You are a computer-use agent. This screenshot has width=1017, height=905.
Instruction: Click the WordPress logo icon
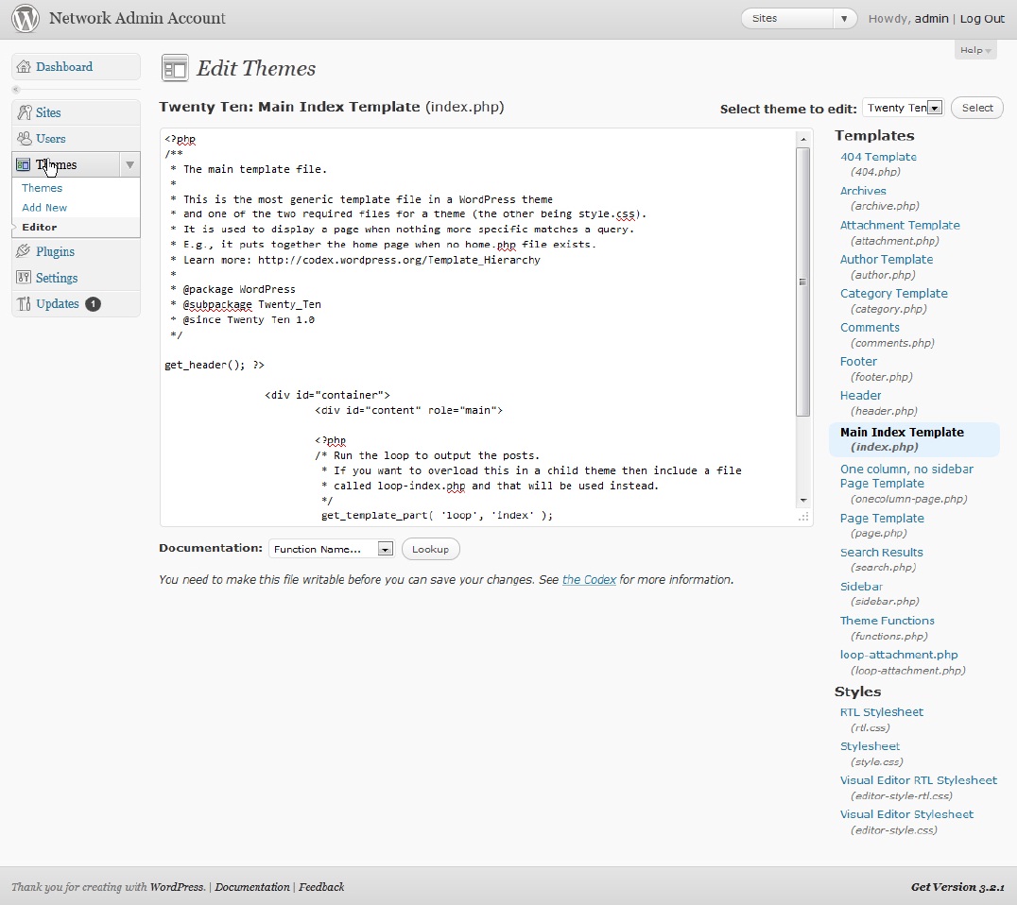(x=26, y=18)
